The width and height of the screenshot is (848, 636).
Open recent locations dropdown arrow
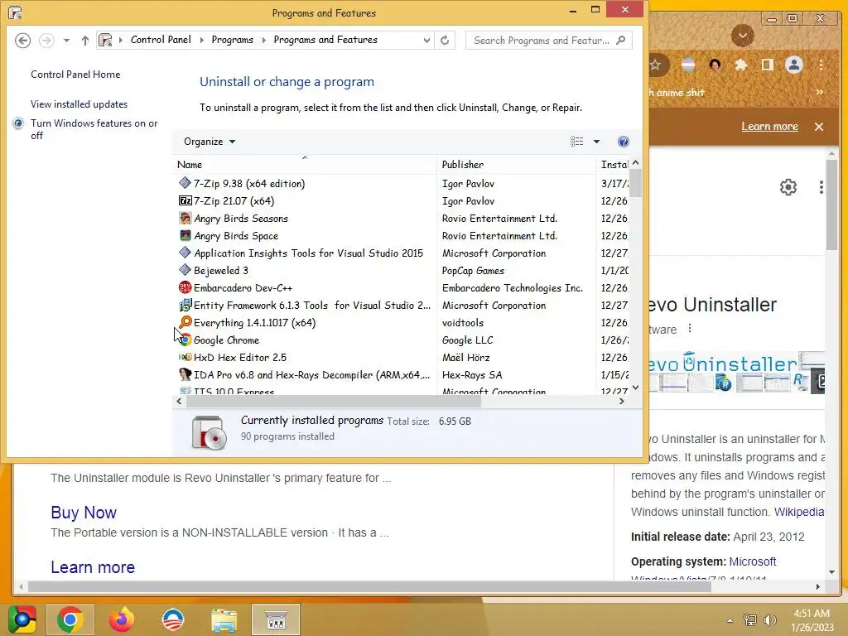tap(66, 41)
